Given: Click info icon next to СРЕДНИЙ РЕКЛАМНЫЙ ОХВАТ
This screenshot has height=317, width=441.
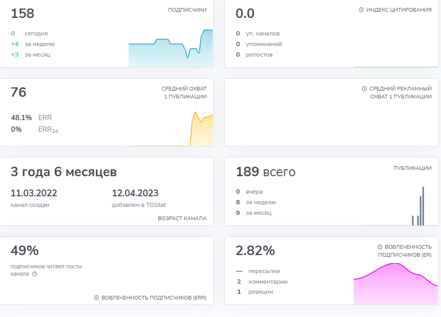Looking at the screenshot, I should pos(364,89).
